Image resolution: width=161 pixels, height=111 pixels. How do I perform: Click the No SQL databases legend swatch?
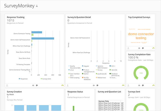[83, 78]
